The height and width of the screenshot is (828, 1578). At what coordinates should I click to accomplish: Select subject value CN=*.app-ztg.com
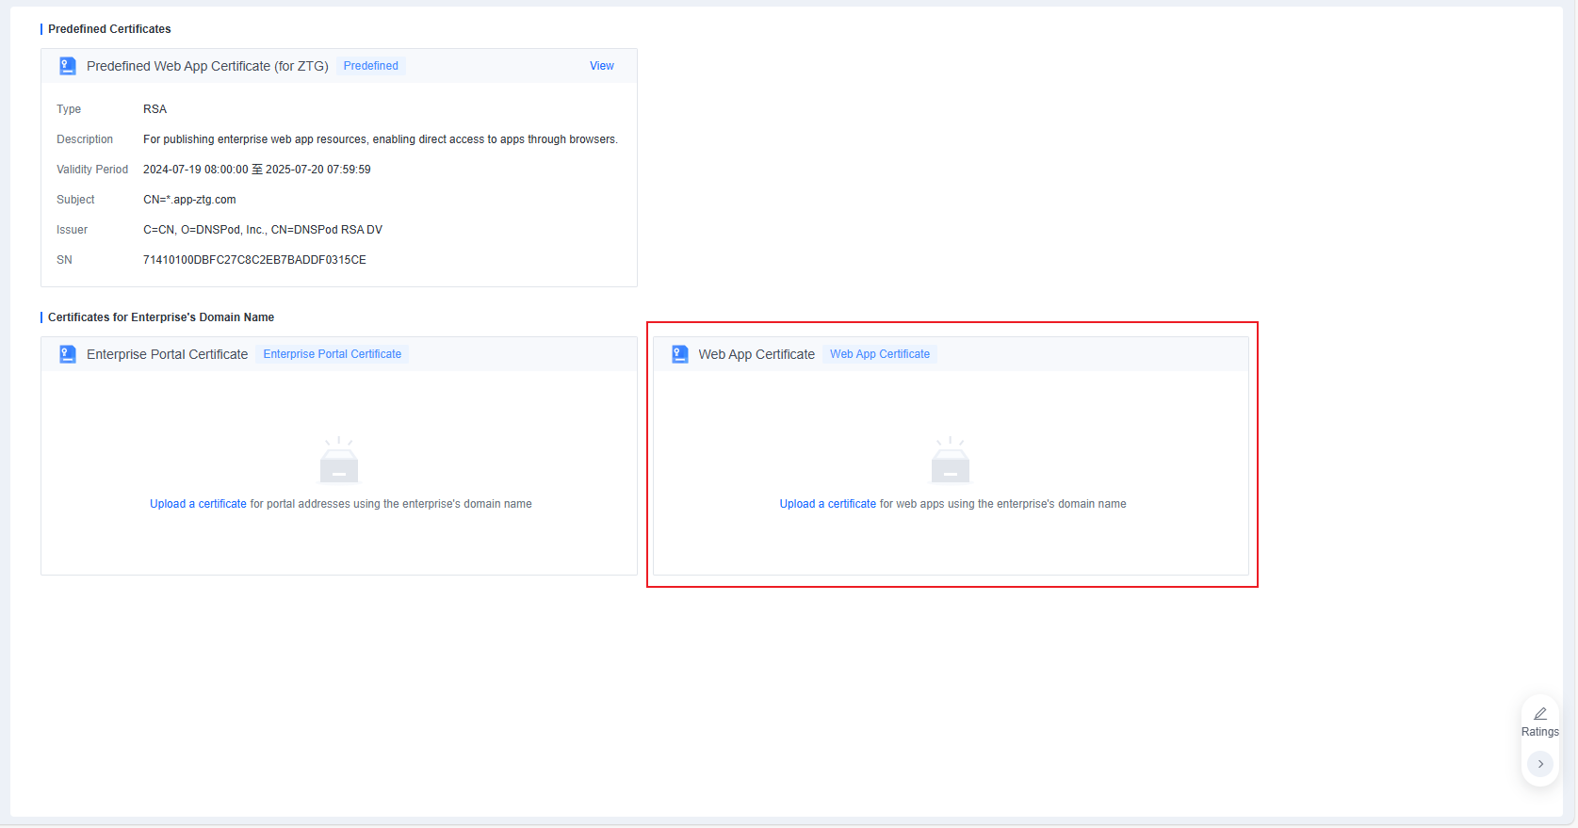coord(189,200)
